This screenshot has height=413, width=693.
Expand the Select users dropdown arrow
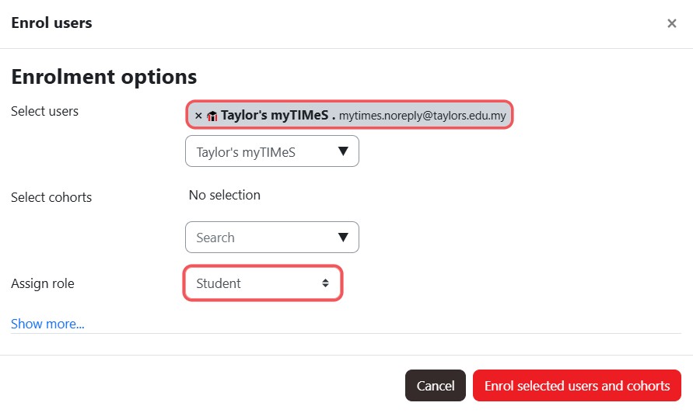pyautogui.click(x=343, y=151)
